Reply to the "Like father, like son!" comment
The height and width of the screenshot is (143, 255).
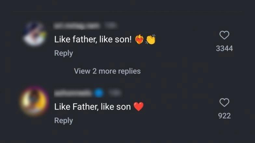tap(63, 53)
